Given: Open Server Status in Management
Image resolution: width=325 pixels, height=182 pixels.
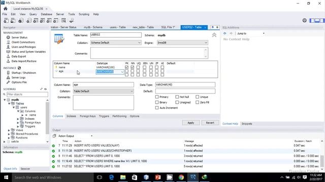Looking at the screenshot, I should [19, 37].
